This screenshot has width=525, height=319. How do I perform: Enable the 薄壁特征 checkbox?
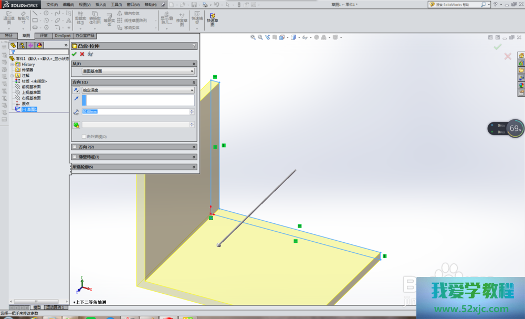[75, 157]
